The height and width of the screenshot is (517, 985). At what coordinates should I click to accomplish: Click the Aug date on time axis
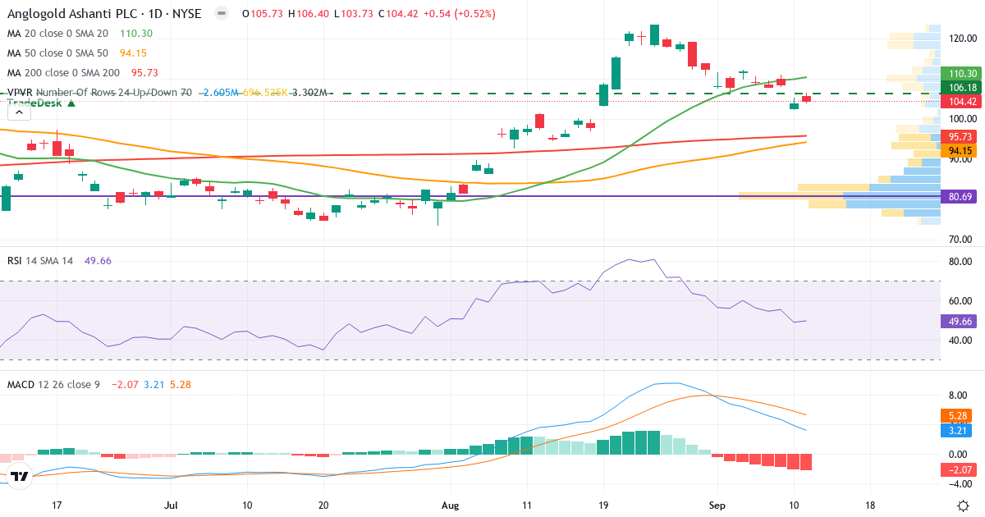tap(451, 506)
